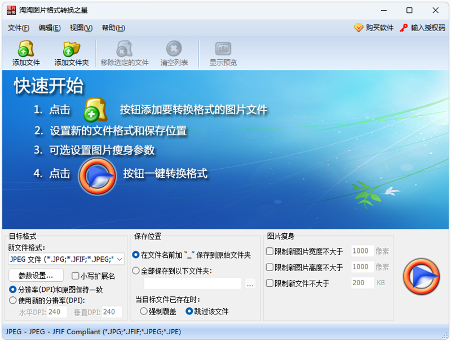Enable 限制新文件不大于 checkbox
451x341 pixels.
click(269, 283)
